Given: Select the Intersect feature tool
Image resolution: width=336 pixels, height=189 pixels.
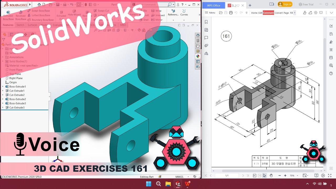Looking at the screenshot, I should tap(158, 15).
